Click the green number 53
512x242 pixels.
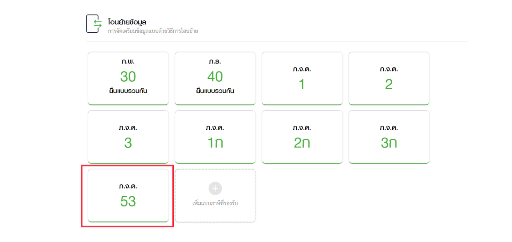(x=128, y=202)
